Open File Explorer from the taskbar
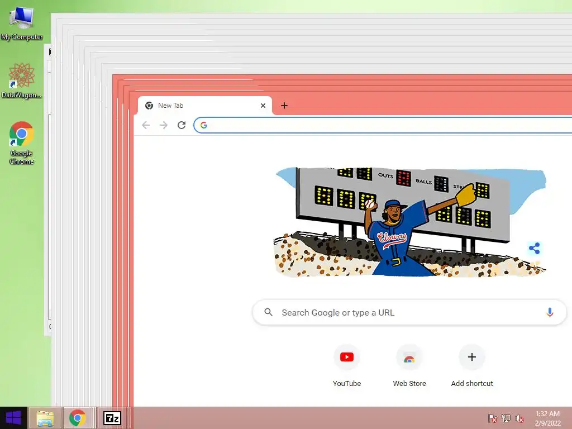 (45, 418)
